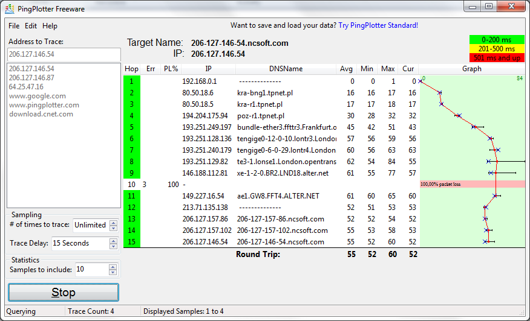Click the Unlimited times to trace field
The height and width of the screenshot is (321, 530).
91,225
